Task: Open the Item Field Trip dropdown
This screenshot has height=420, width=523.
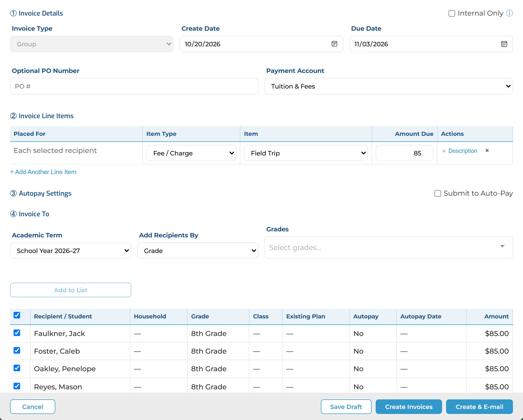Action: pyautogui.click(x=306, y=153)
